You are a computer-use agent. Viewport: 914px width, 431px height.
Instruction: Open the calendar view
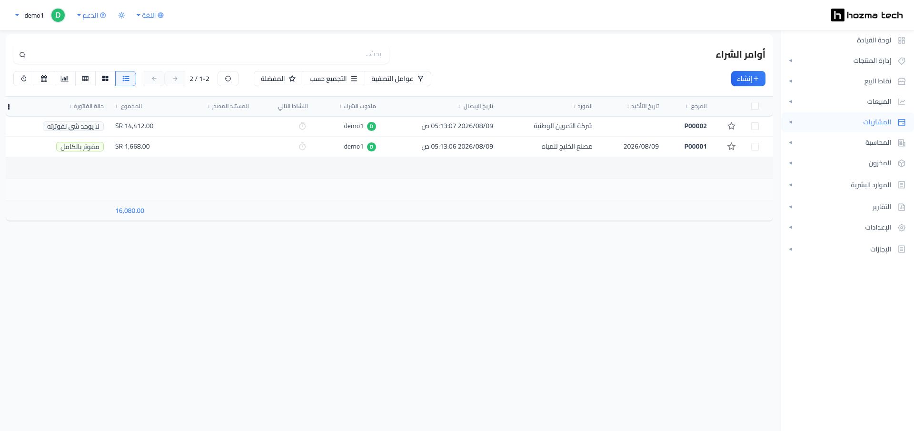(x=44, y=79)
